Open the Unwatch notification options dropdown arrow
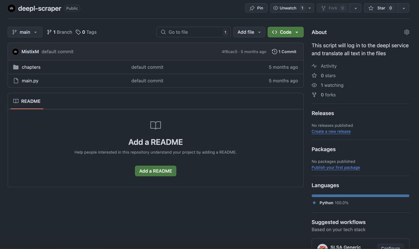The image size is (419, 249). [310, 8]
